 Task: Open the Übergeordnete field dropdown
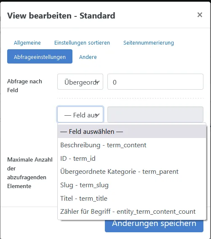pos(80,82)
